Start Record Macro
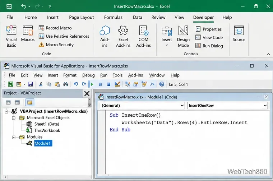This screenshot has height=181, width=273. (55, 28)
